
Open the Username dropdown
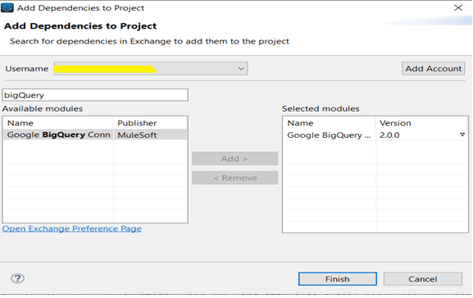(x=151, y=69)
